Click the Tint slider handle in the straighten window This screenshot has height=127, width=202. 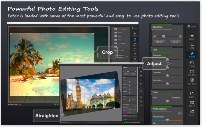coord(130,112)
